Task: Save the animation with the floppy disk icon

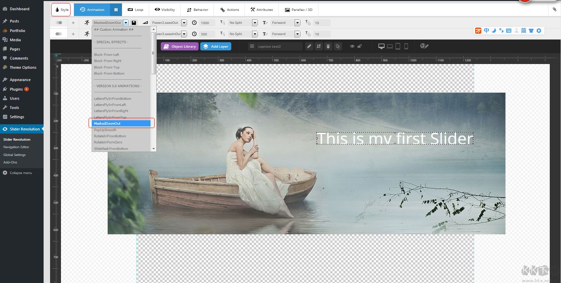Action: (134, 23)
